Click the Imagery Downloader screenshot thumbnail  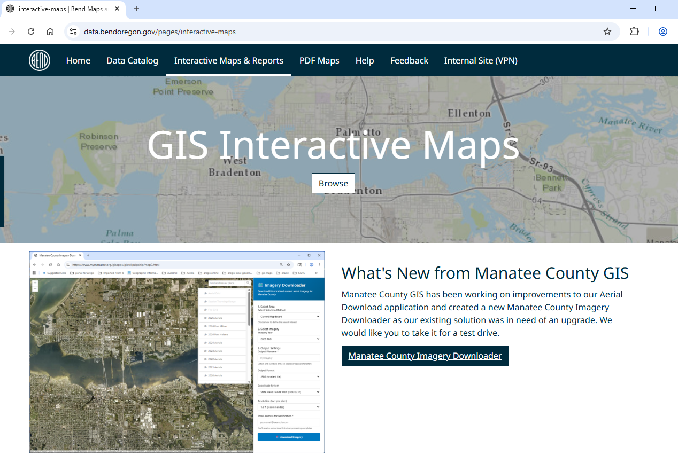(177, 352)
